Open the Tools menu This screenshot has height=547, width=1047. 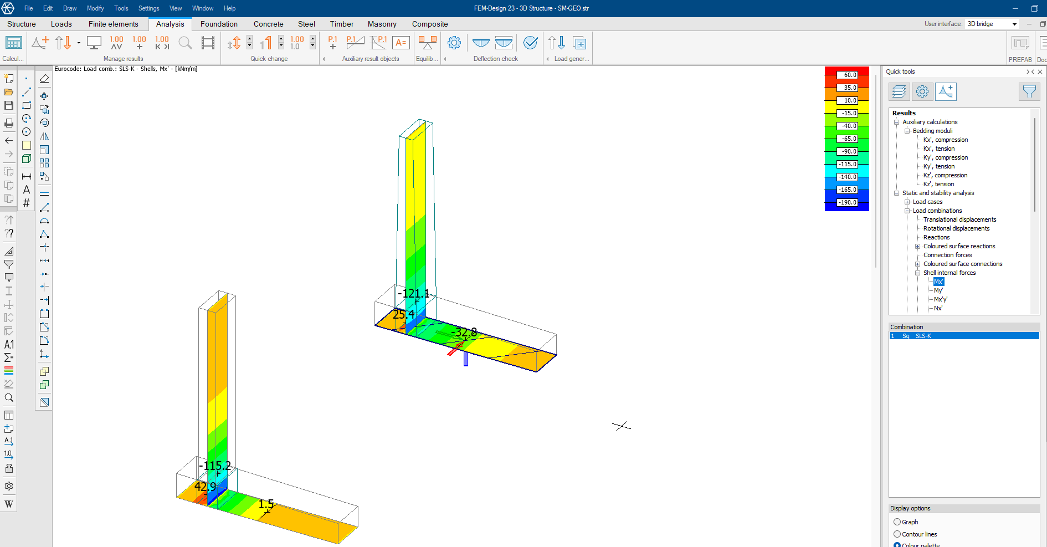point(121,8)
